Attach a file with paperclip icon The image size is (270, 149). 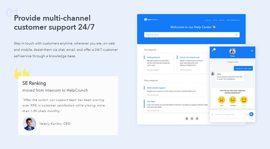pos(212,114)
